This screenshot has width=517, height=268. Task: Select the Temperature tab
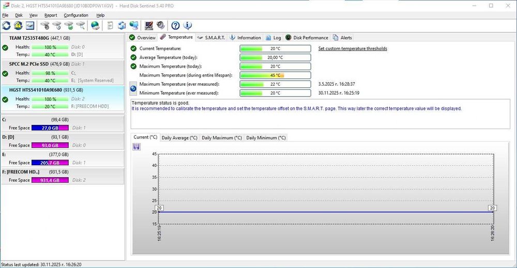[176, 37]
